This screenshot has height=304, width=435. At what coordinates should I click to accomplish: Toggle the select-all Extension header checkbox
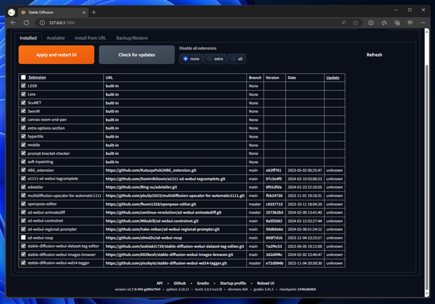pos(23,78)
